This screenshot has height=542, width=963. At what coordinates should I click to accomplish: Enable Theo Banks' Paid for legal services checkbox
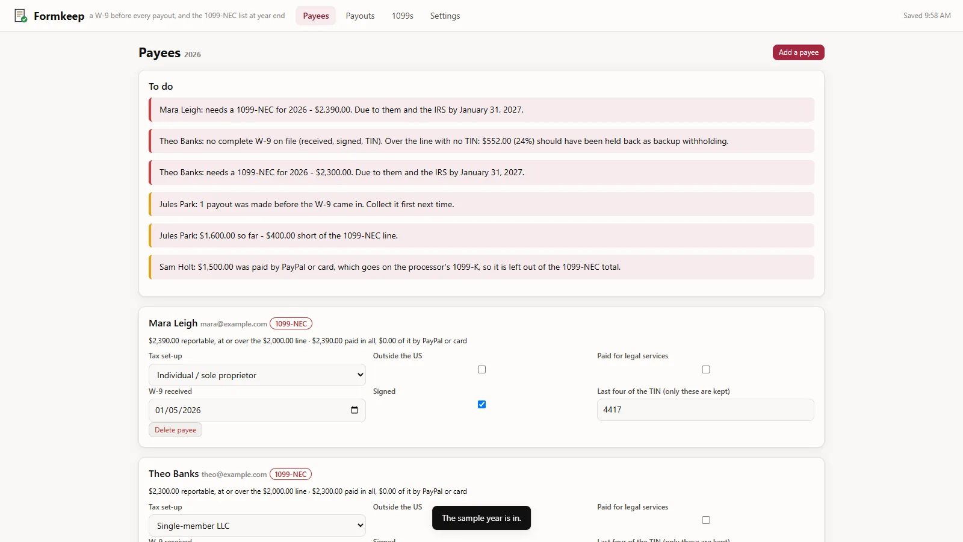(706, 520)
